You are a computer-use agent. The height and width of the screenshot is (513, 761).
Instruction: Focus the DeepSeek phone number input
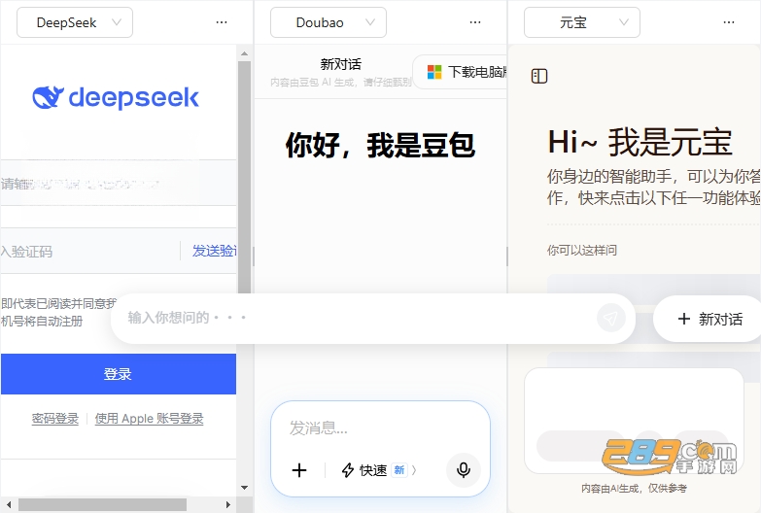(119, 184)
